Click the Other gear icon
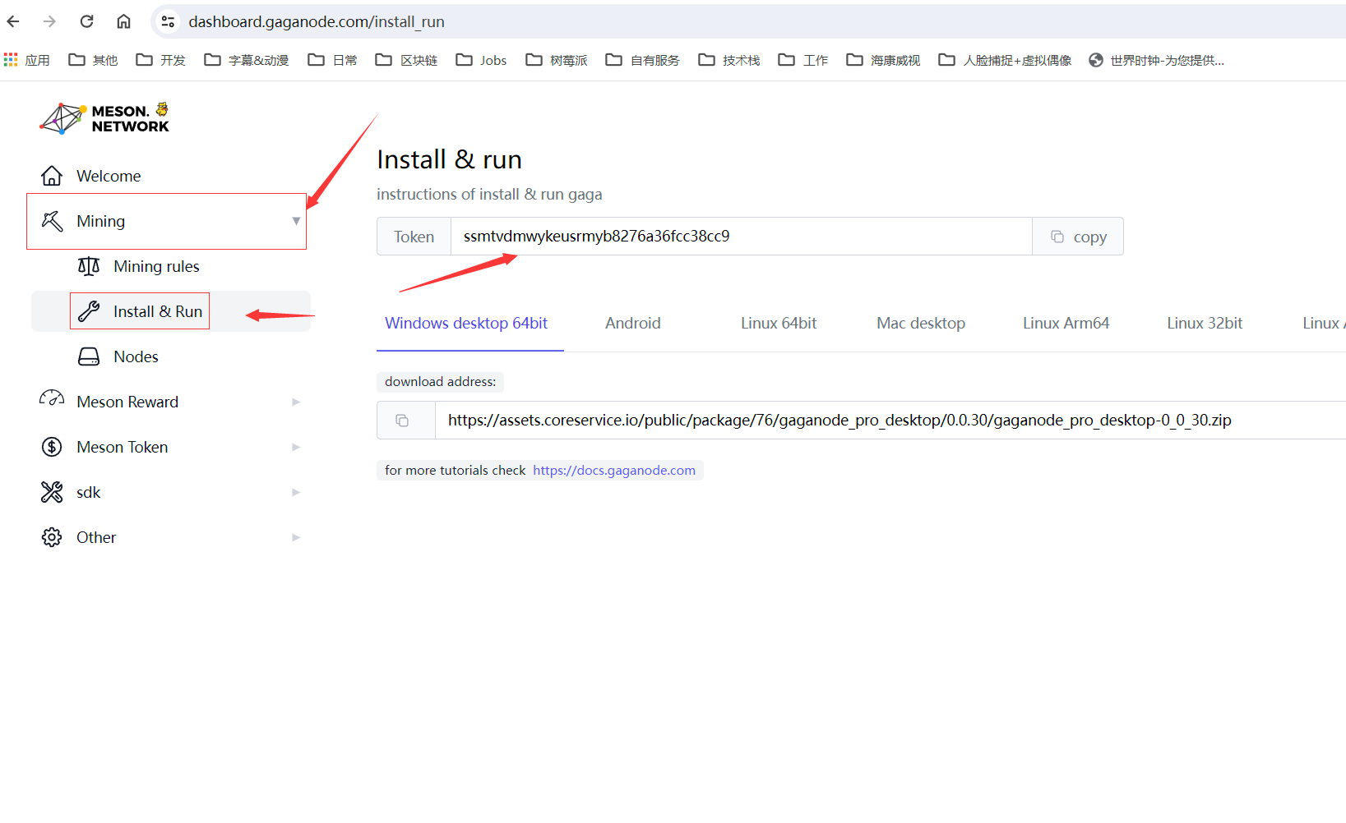 coord(52,537)
